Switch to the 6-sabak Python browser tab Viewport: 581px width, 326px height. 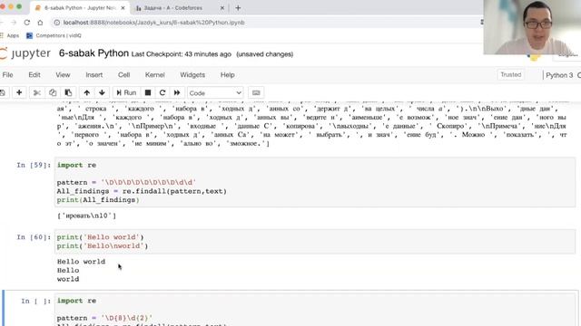pyautogui.click(x=81, y=8)
